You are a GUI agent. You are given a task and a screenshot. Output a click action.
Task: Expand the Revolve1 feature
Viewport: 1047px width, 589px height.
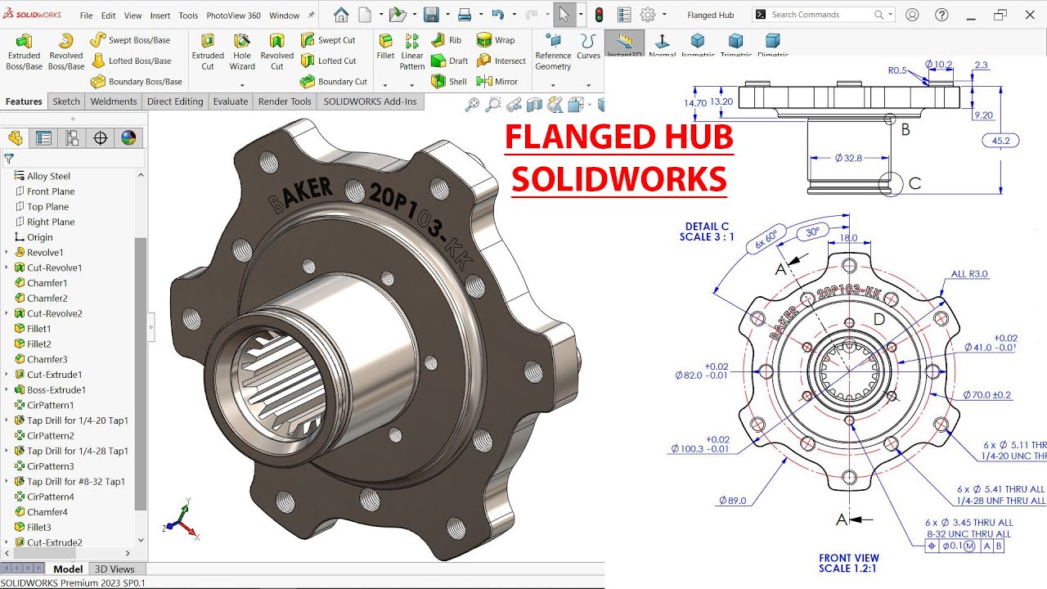(7, 253)
